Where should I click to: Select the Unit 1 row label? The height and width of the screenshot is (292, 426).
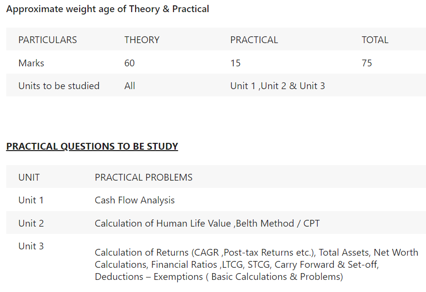31,200
